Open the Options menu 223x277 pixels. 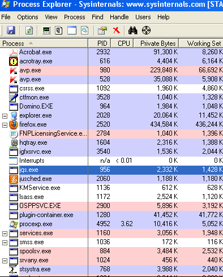(28, 17)
